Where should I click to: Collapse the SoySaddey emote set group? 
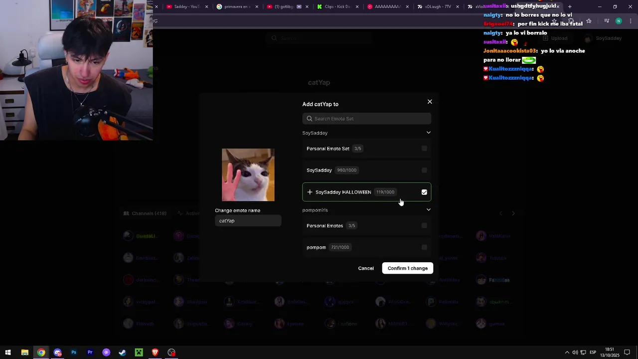(428, 133)
